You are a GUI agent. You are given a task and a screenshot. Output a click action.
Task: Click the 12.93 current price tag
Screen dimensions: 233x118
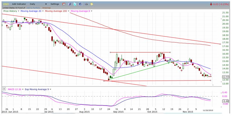pyautogui.click(x=226, y=77)
